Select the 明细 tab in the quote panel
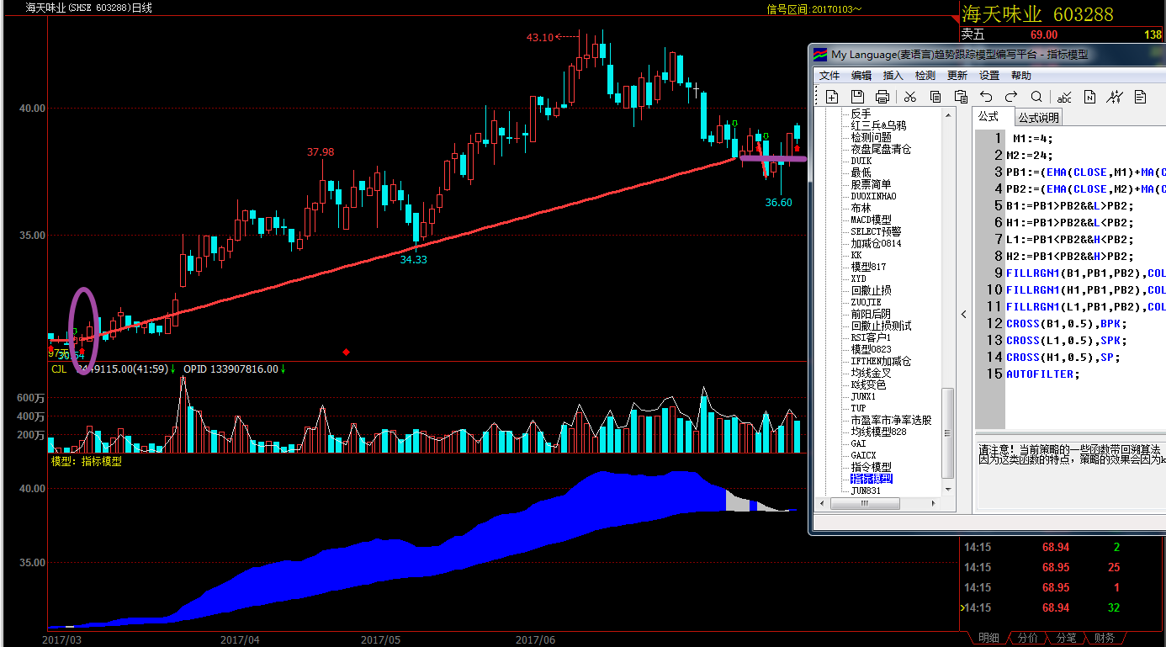The width and height of the screenshot is (1166, 647). point(989,639)
